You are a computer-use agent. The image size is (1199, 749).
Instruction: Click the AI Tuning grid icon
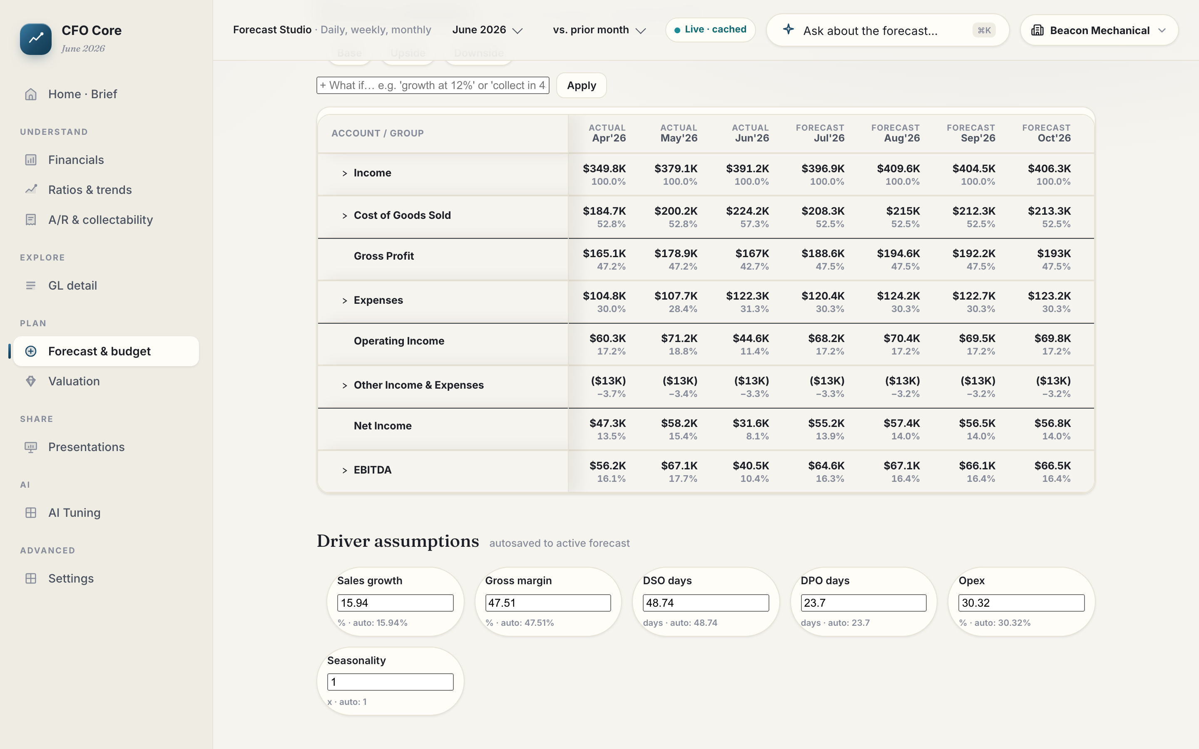click(x=31, y=513)
